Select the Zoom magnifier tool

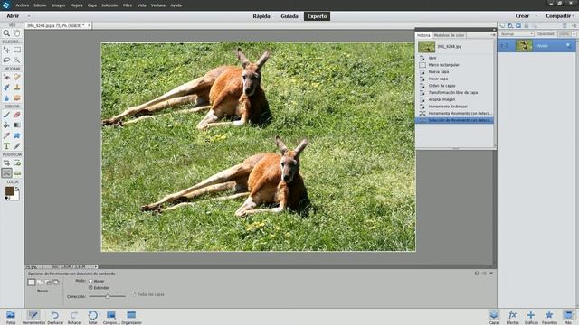pos(6,33)
